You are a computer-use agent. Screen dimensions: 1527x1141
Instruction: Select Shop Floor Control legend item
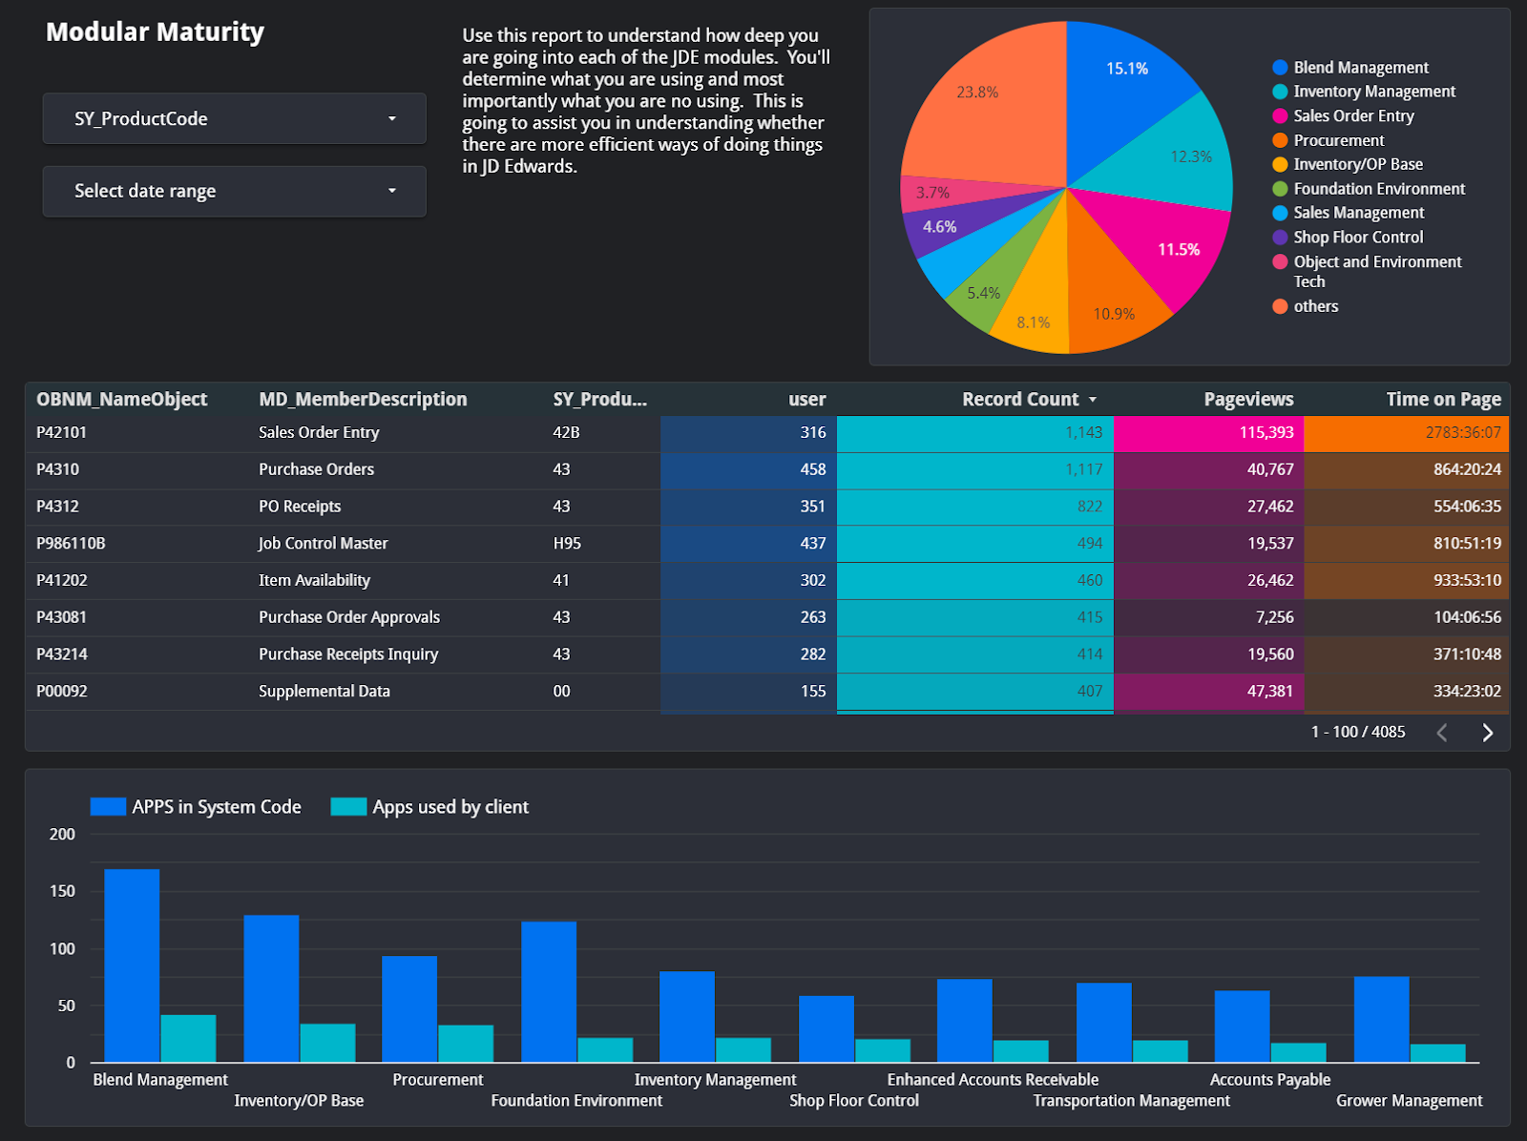(1348, 238)
